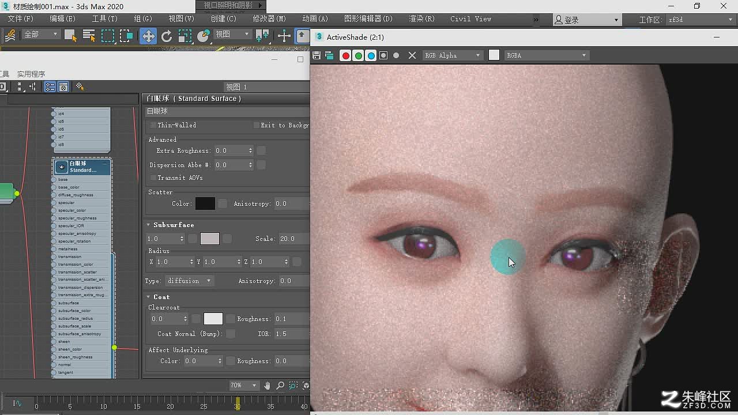This screenshot has height=415, width=738.
Task: Clone the ActiveShade rendered frame window
Action: point(329,55)
